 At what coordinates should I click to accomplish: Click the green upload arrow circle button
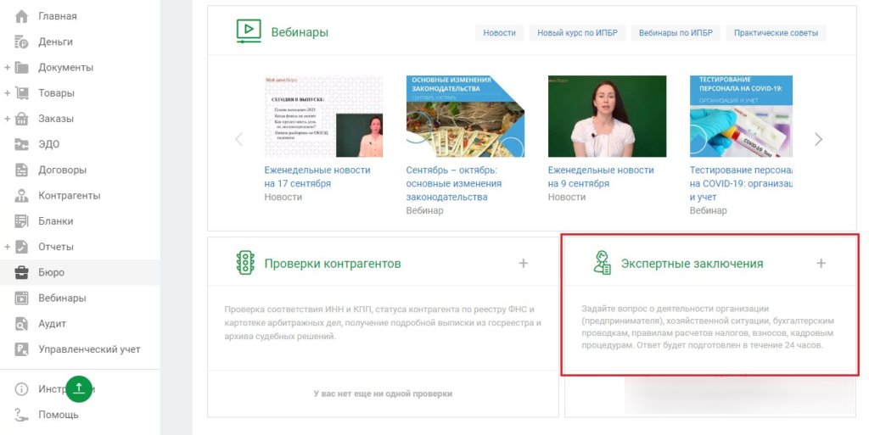click(79, 388)
